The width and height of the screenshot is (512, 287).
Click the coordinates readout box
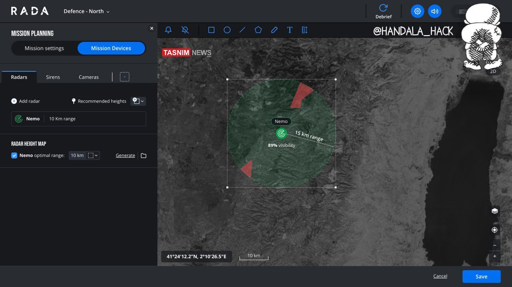[x=196, y=256]
